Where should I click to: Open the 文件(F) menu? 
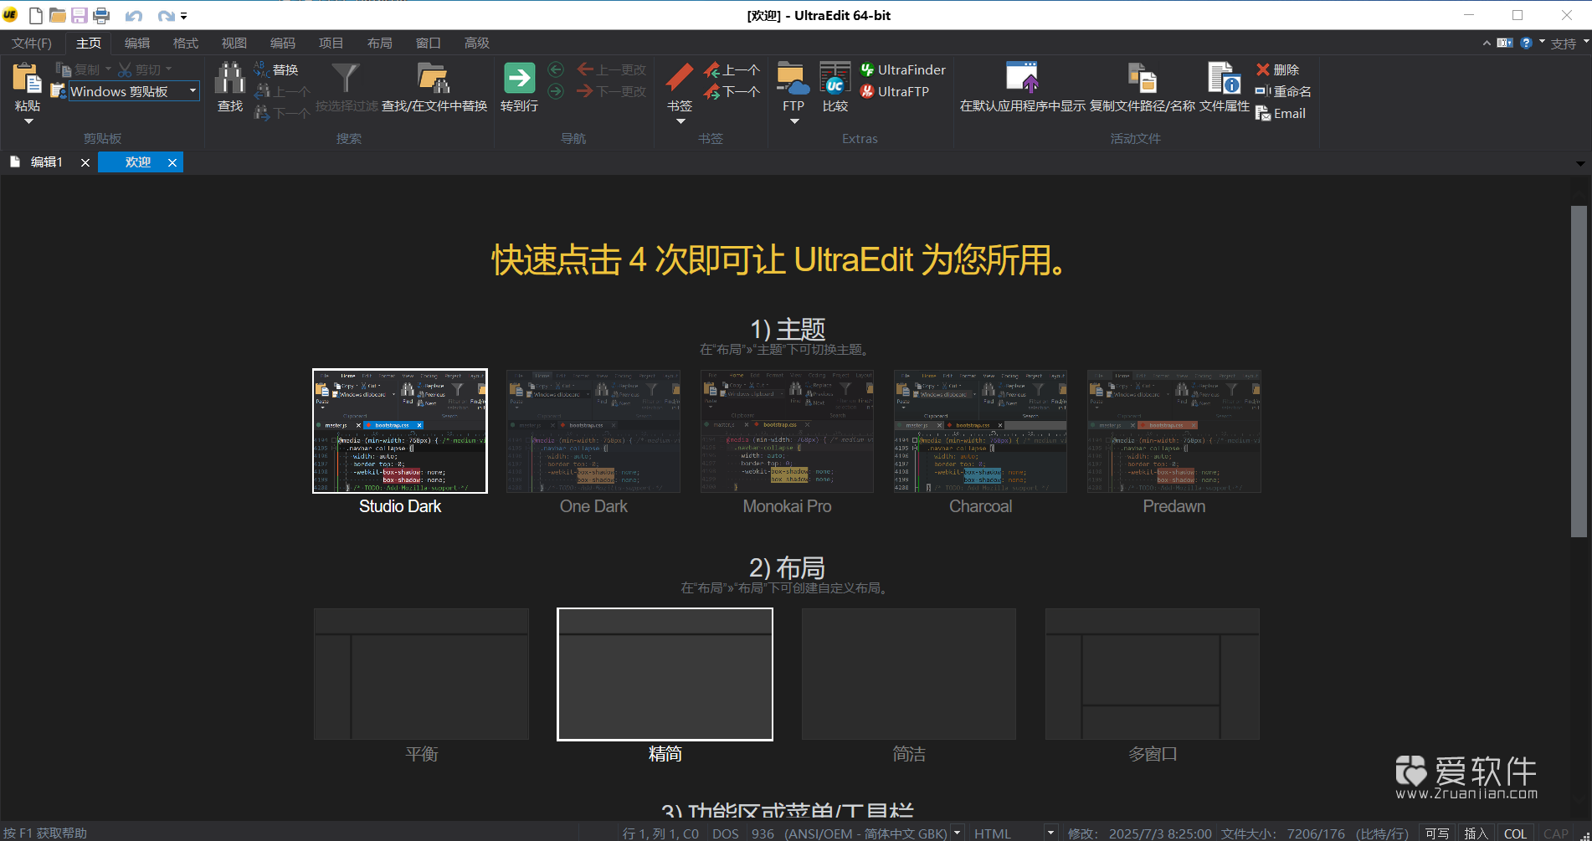point(32,44)
